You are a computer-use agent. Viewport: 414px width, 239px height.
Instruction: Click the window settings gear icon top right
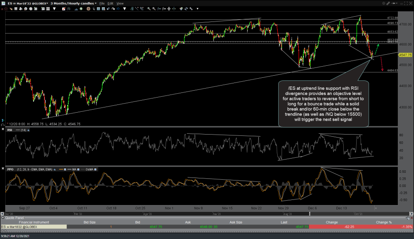tap(384, 3)
